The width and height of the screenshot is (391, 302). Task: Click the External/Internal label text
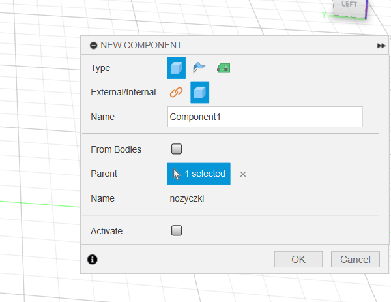click(x=123, y=92)
